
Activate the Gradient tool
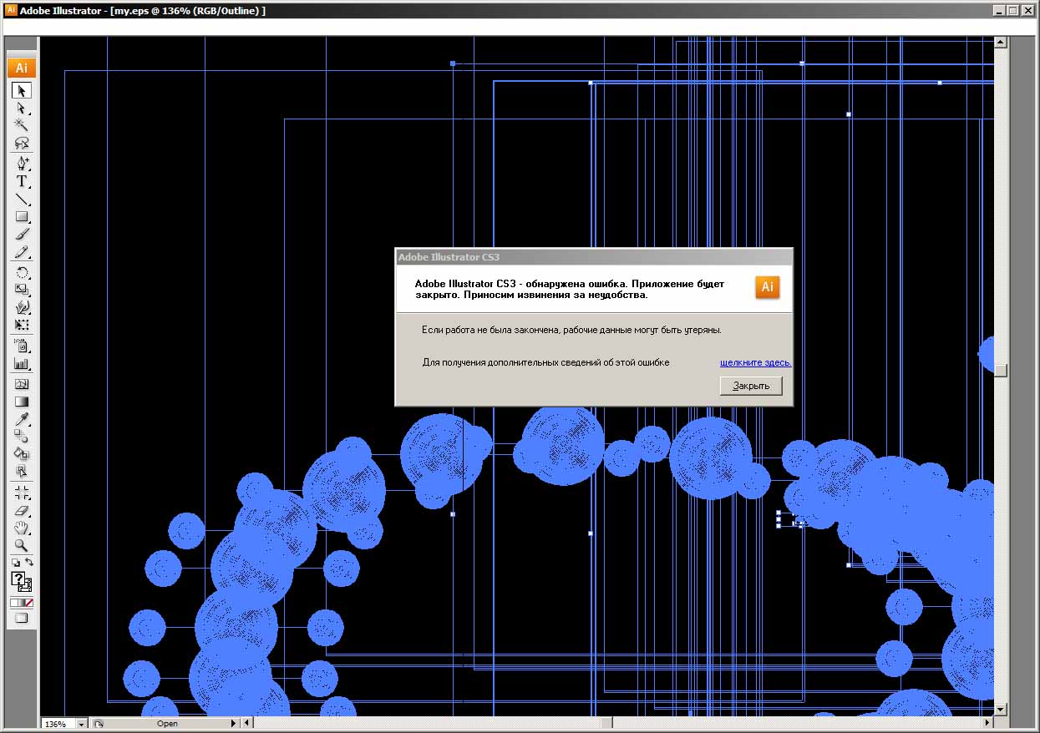click(22, 402)
